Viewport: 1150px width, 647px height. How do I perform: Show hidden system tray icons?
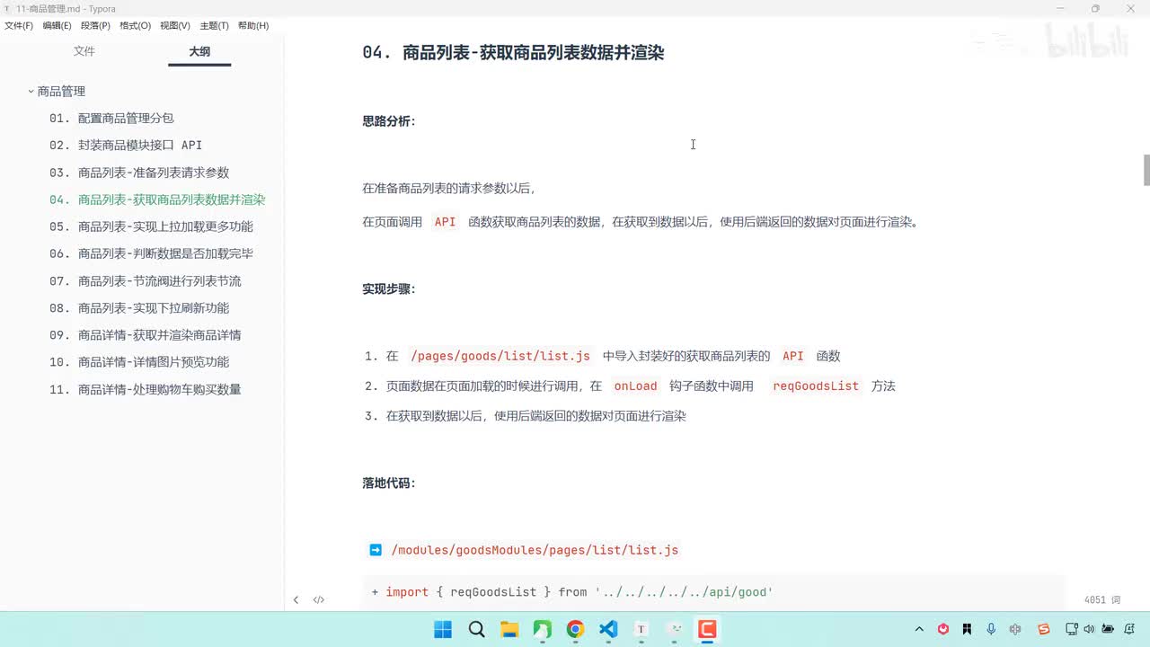click(x=919, y=629)
